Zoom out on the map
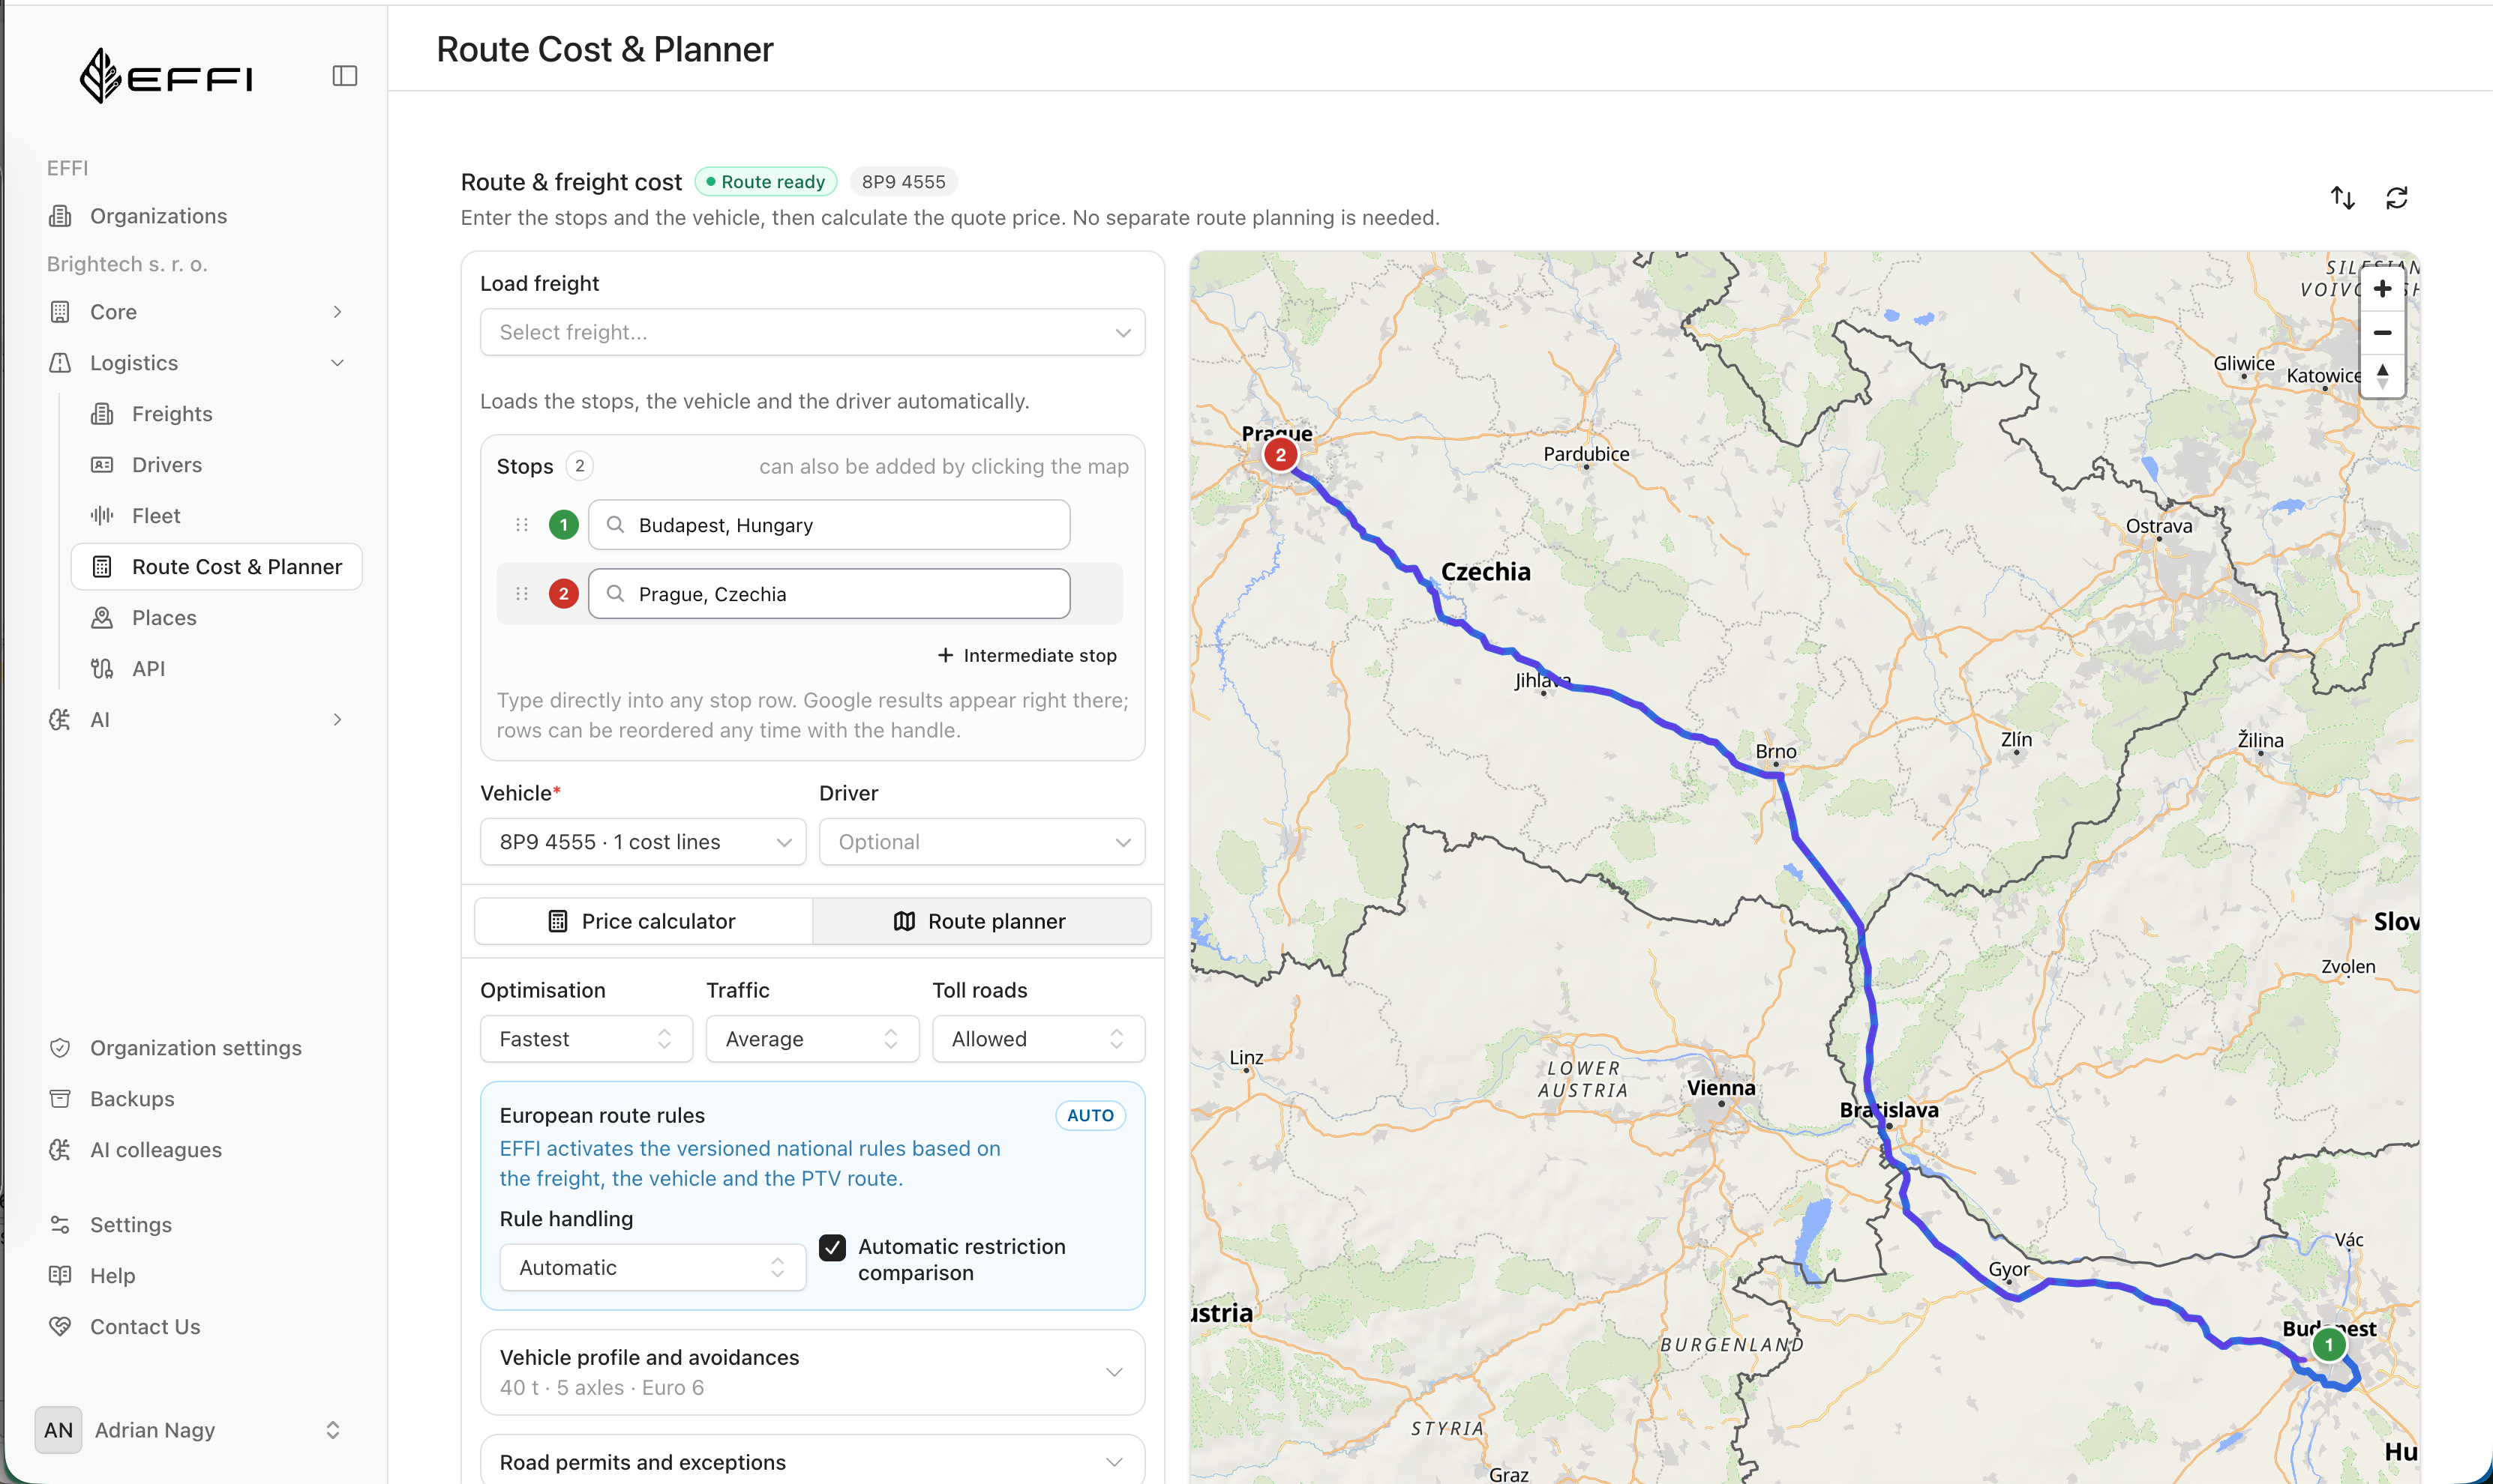2493x1484 pixels. [x=2382, y=332]
